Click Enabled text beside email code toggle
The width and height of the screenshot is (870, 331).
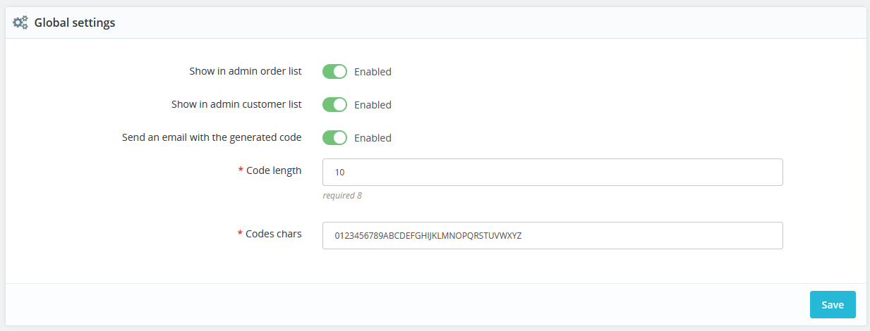coord(373,138)
